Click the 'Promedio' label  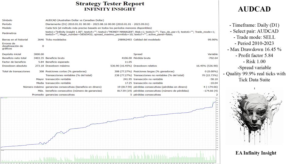point(38,95)
